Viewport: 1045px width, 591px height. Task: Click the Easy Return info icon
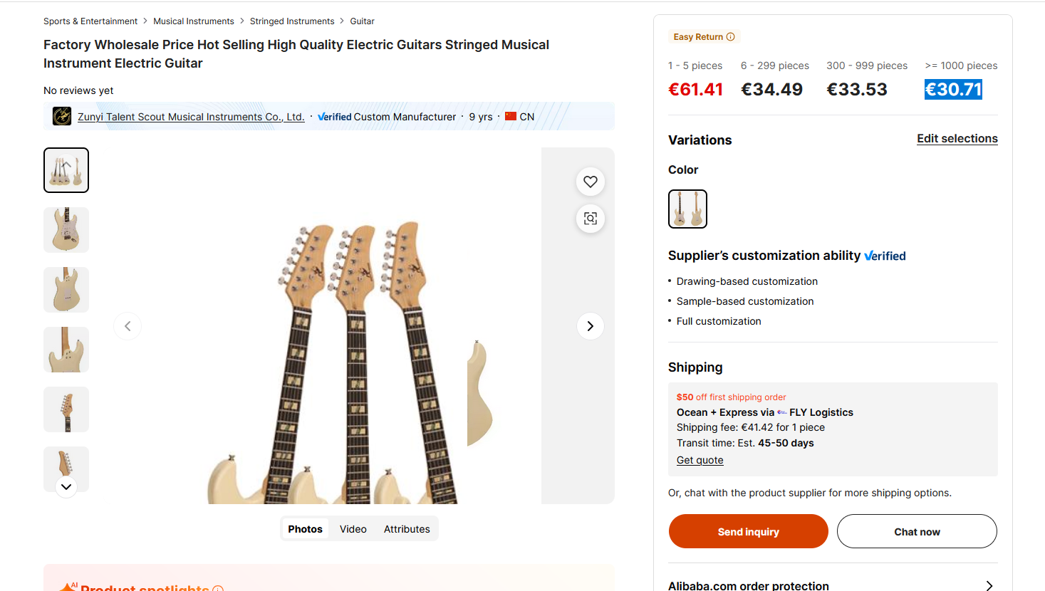pos(730,37)
